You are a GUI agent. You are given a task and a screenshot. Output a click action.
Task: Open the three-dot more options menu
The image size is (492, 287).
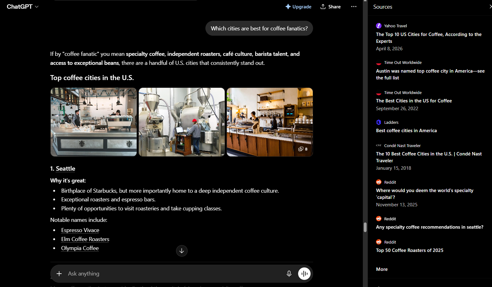354,7
